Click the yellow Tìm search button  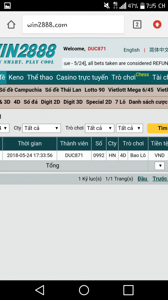(158, 128)
